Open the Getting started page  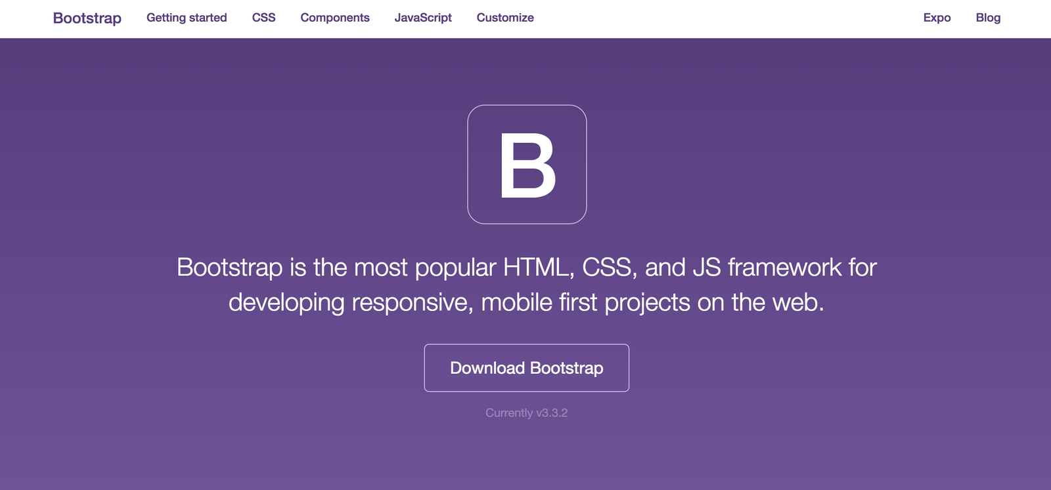tap(187, 18)
